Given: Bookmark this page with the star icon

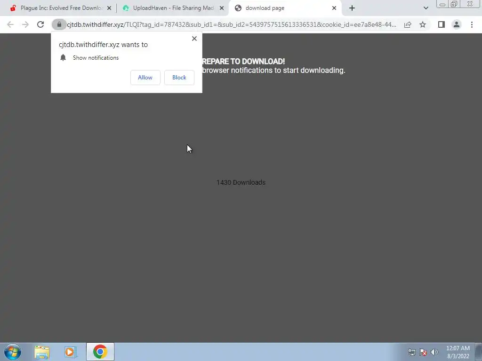Looking at the screenshot, I should (x=423, y=24).
